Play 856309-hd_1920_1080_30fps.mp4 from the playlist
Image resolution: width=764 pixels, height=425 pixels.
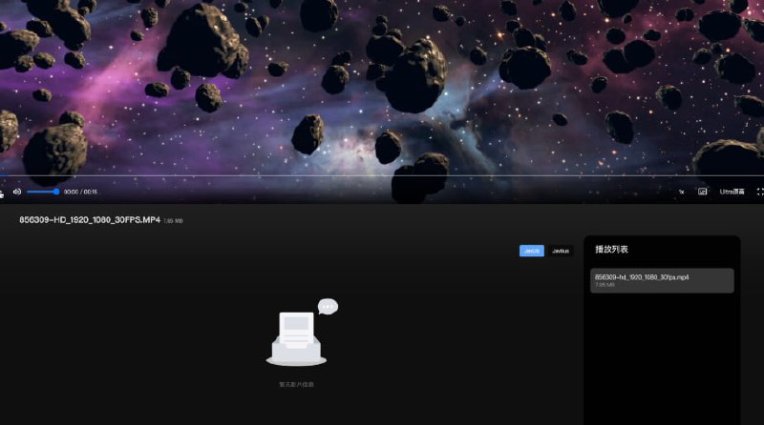(x=662, y=280)
